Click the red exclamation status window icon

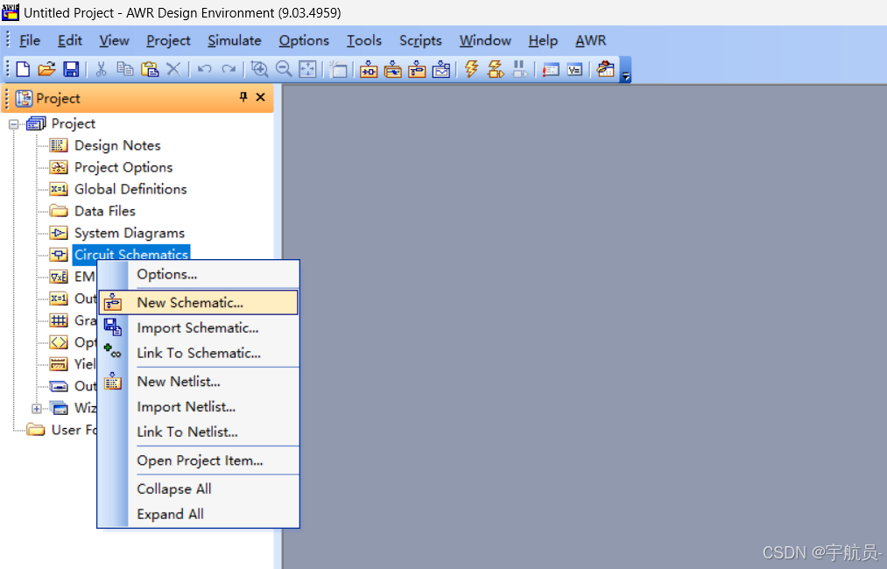pos(551,69)
